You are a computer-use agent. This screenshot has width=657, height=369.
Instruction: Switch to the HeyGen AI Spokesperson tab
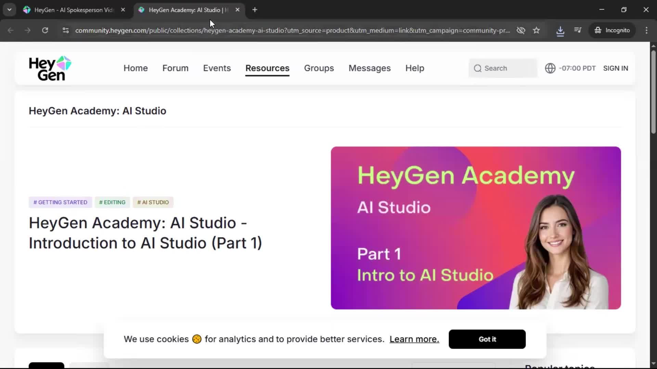74,10
